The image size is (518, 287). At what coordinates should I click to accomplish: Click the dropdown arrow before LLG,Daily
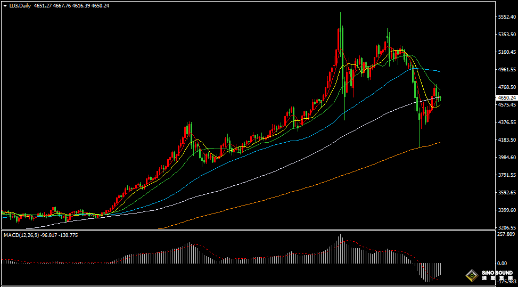[x=5, y=5]
